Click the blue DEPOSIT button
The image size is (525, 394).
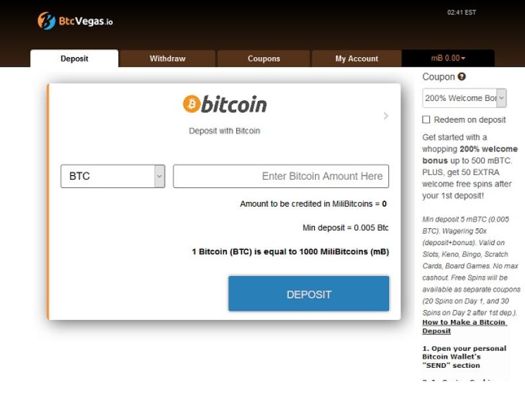pos(308,294)
